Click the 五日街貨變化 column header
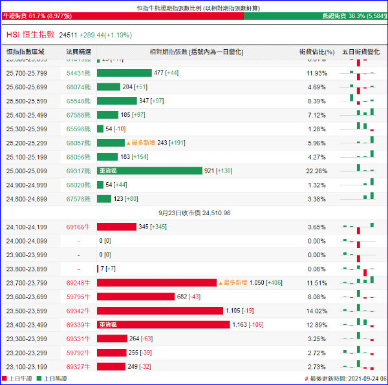This screenshot has width=388, height=385. [x=361, y=52]
